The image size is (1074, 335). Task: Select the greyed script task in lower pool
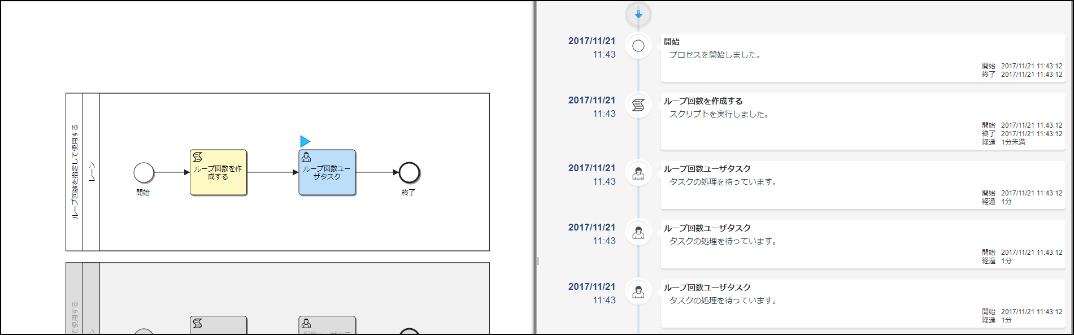[219, 325]
